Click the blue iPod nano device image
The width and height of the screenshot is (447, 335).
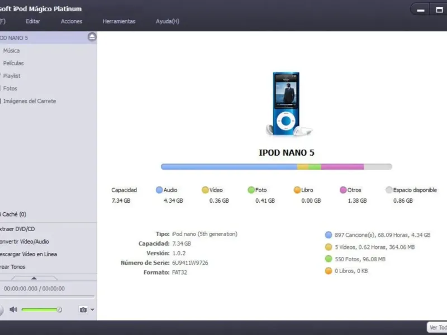(286, 103)
